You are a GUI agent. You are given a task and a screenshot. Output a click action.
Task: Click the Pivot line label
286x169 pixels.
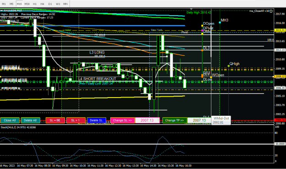click(184, 33)
